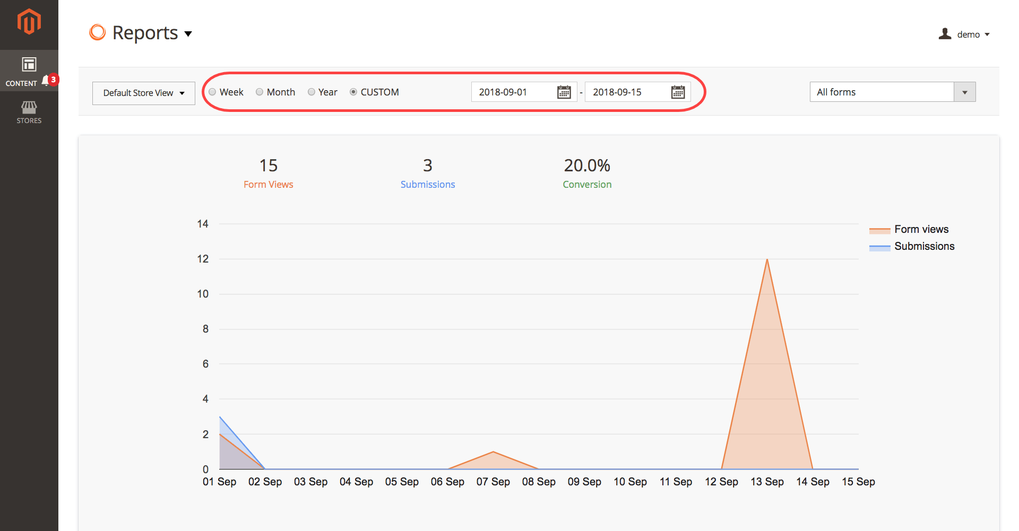The image size is (1019, 531).
Task: Click the orange Reports circle icon
Action: point(98,32)
